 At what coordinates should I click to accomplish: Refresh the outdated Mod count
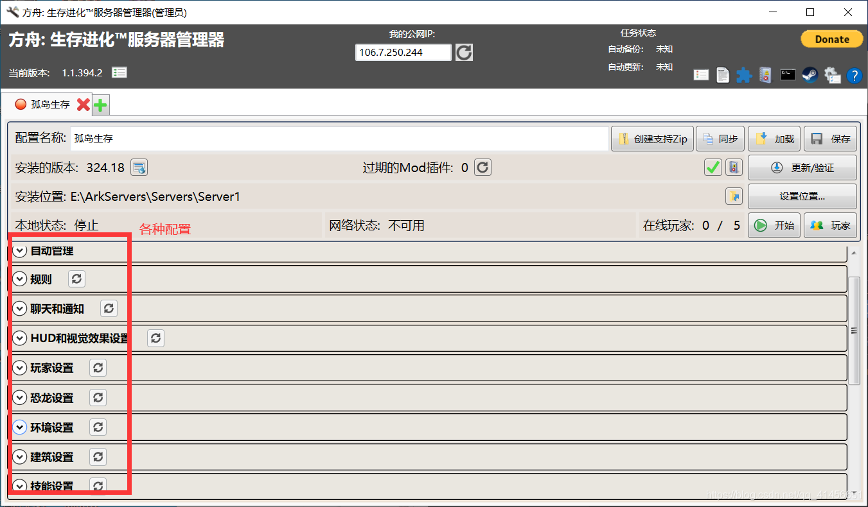click(x=483, y=168)
